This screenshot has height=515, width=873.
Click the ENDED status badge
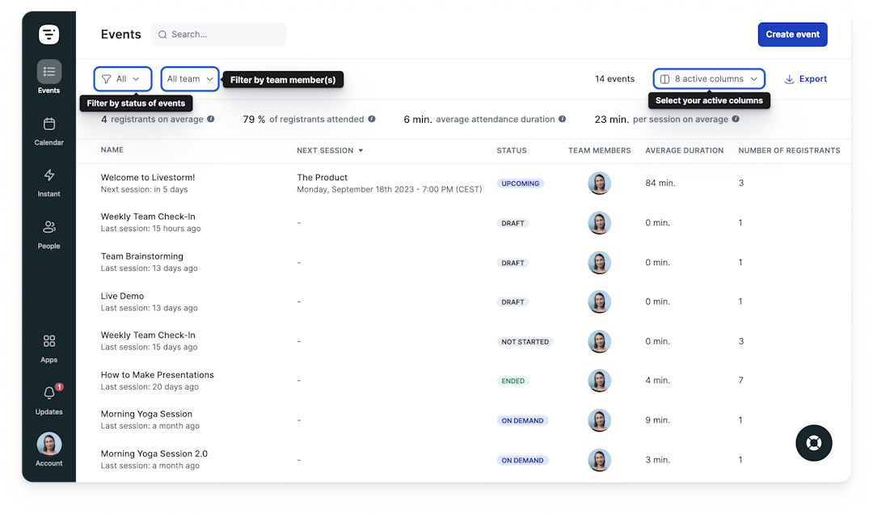(512, 381)
